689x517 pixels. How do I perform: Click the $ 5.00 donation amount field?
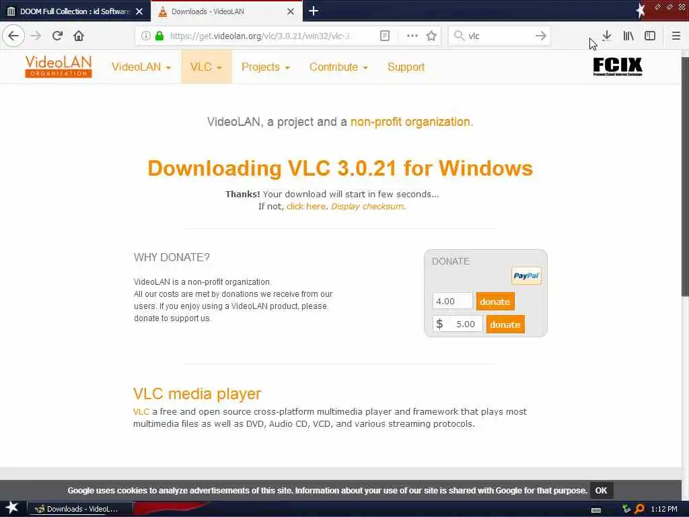458,324
